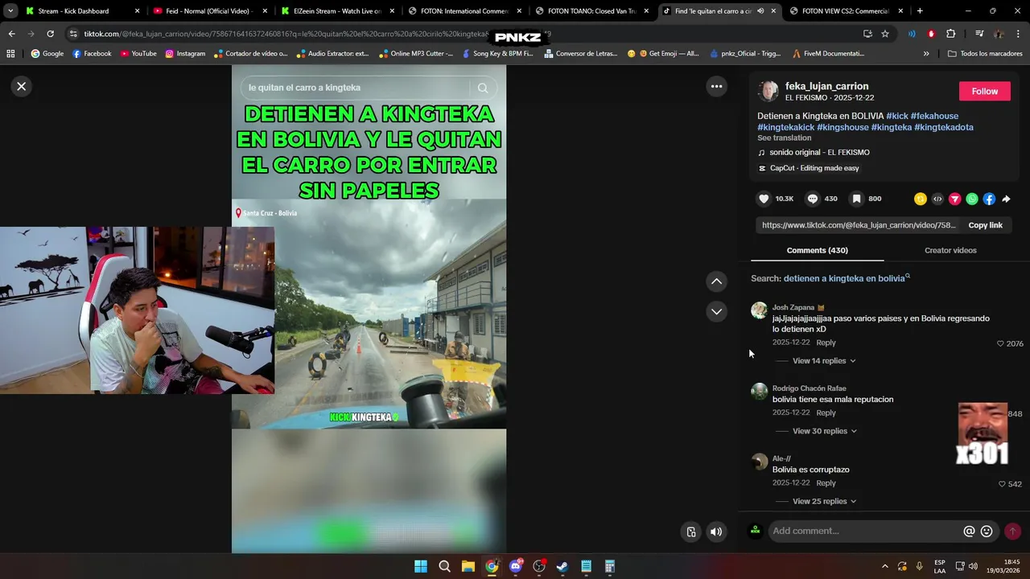Open Windows Start menu
This screenshot has height=579, width=1030.
pyautogui.click(x=420, y=566)
